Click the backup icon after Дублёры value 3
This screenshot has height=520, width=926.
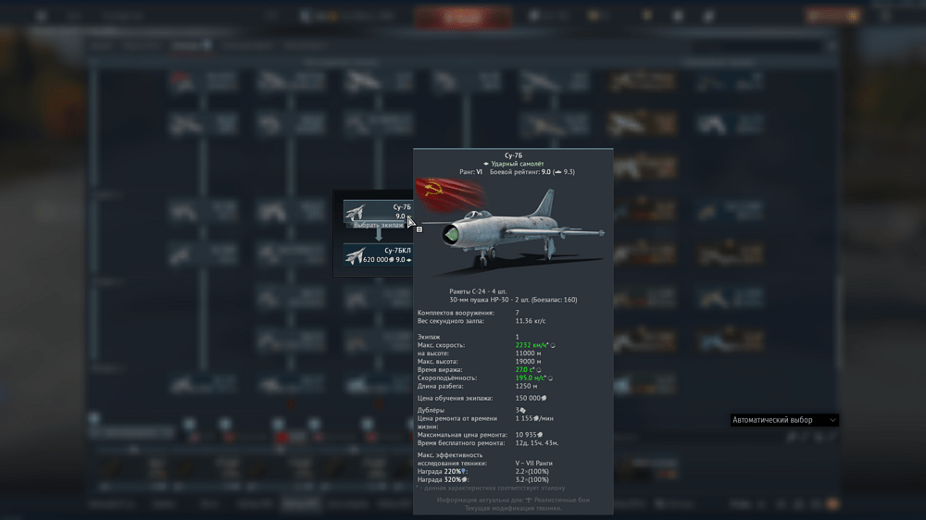pos(522,410)
